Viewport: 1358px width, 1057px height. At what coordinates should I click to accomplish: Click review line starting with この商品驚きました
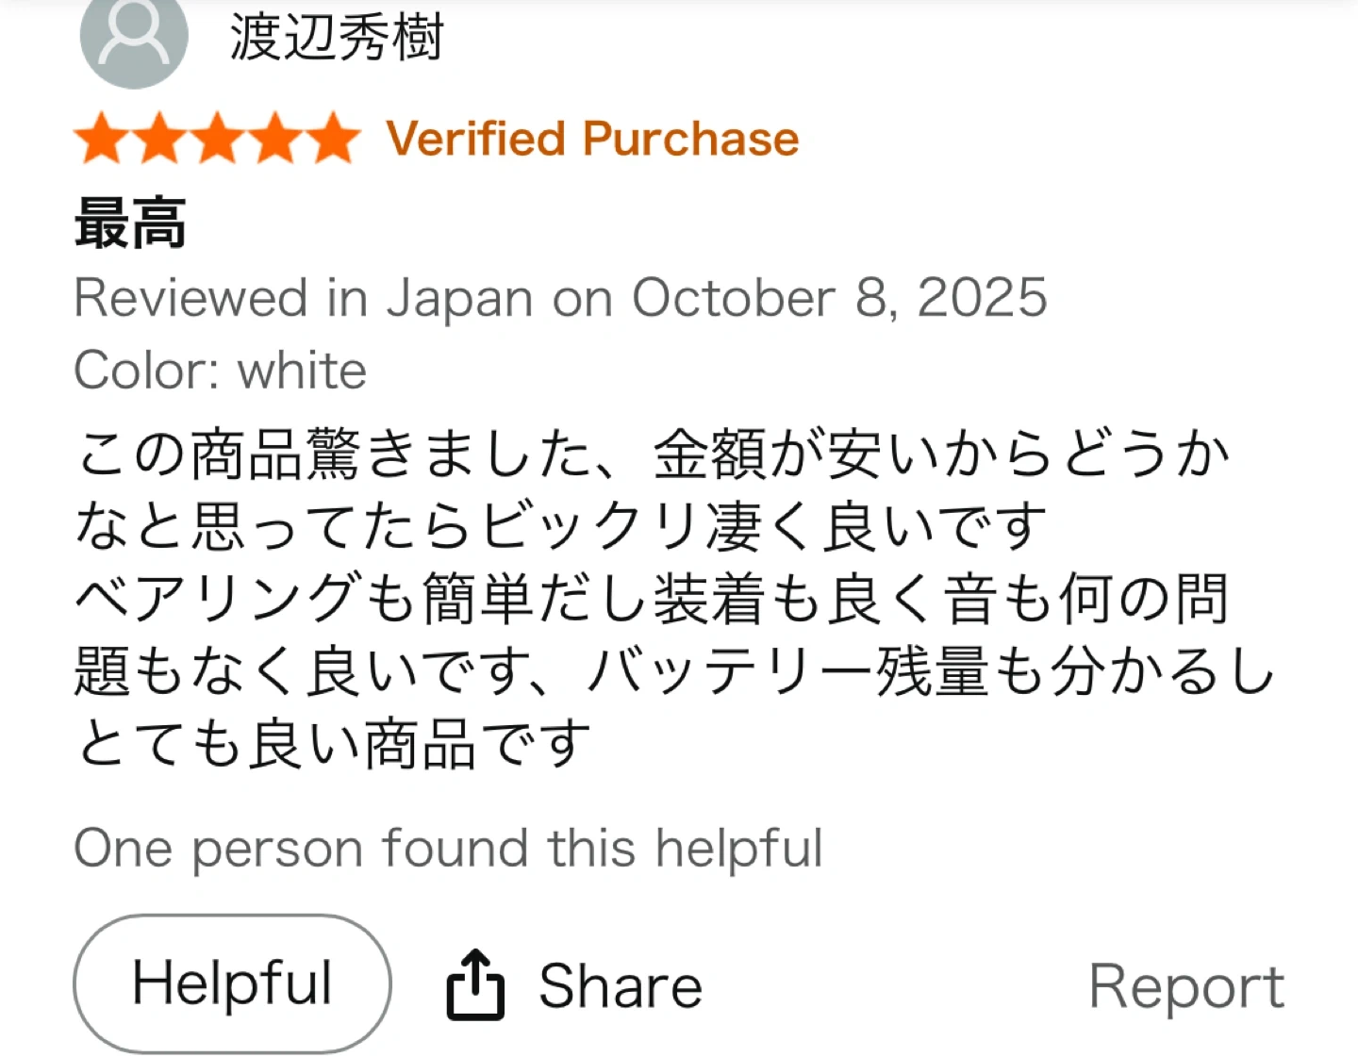pyautogui.click(x=653, y=454)
